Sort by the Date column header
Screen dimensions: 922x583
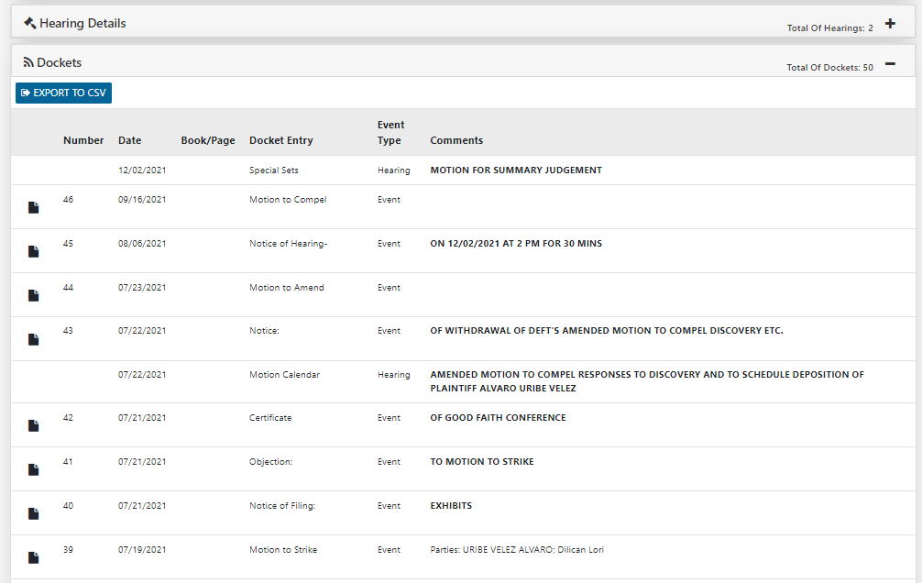(x=130, y=140)
